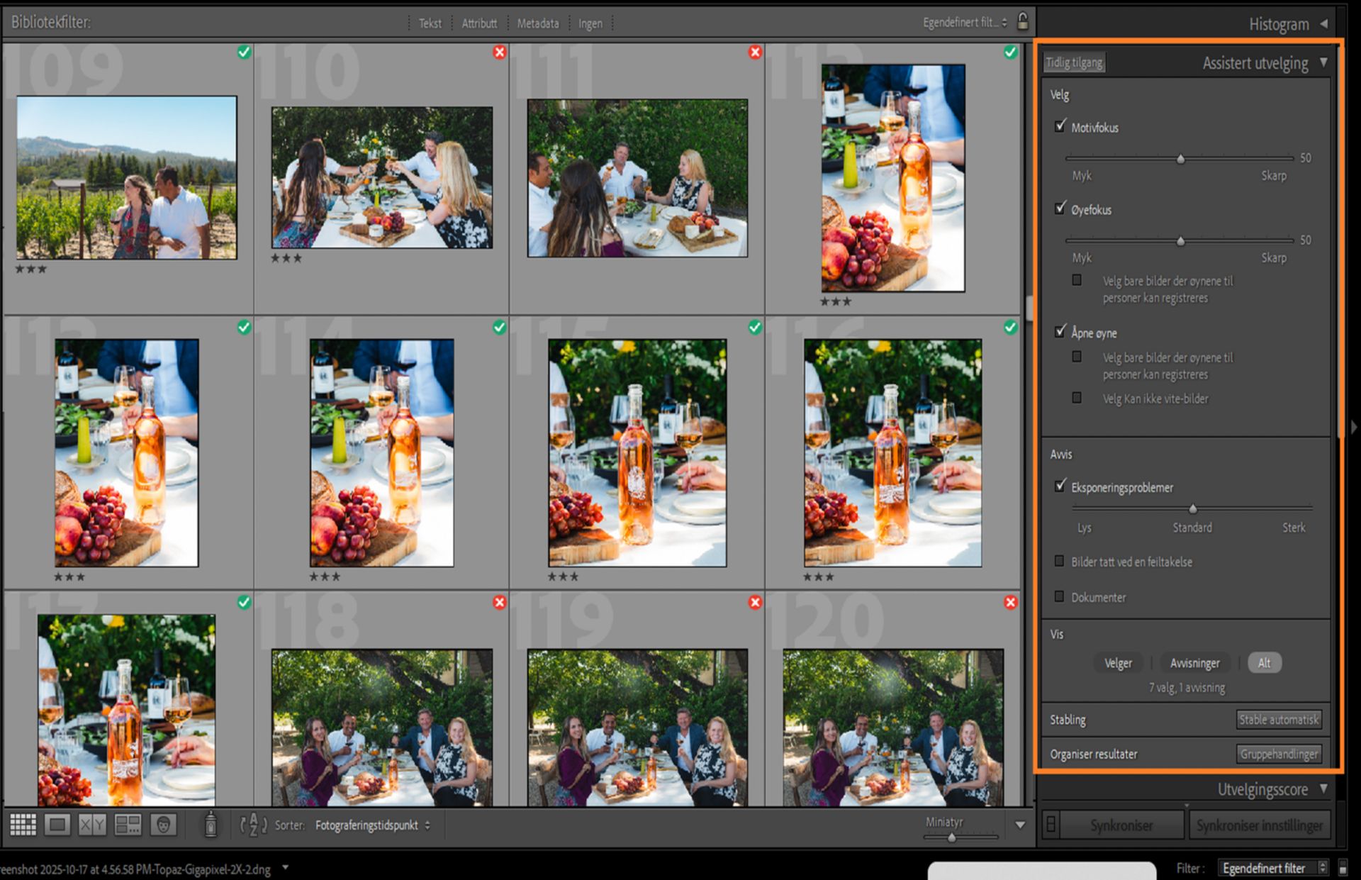1361x880 pixels.
Task: Select Ingen filter tab
Action: tap(590, 23)
